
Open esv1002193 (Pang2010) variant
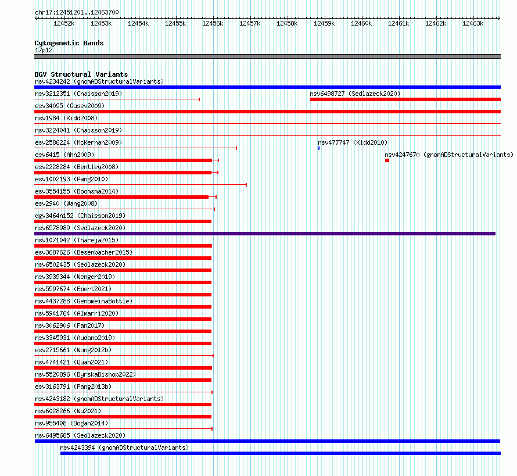[71, 179]
